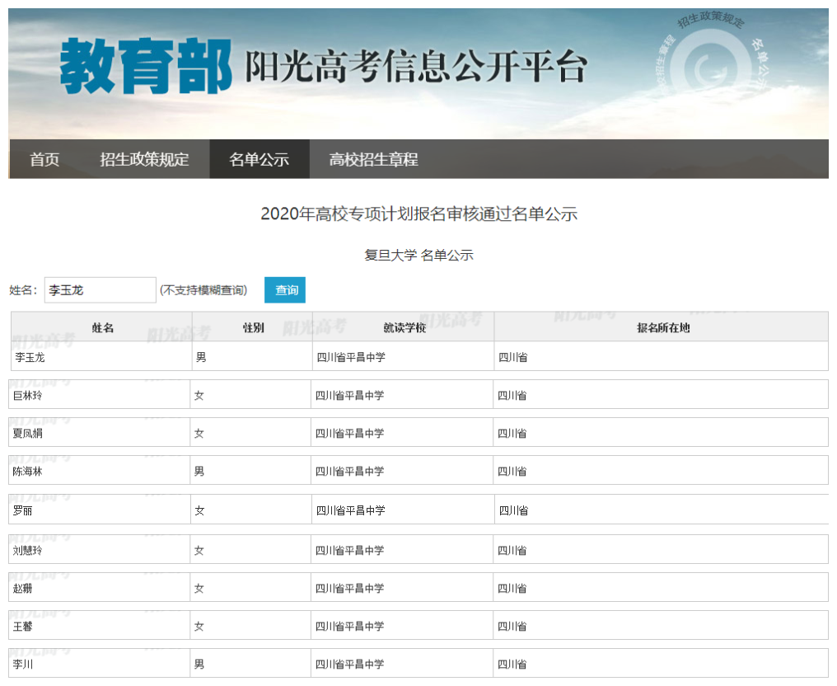Open the 招生政策规定 navigation tab

[144, 159]
